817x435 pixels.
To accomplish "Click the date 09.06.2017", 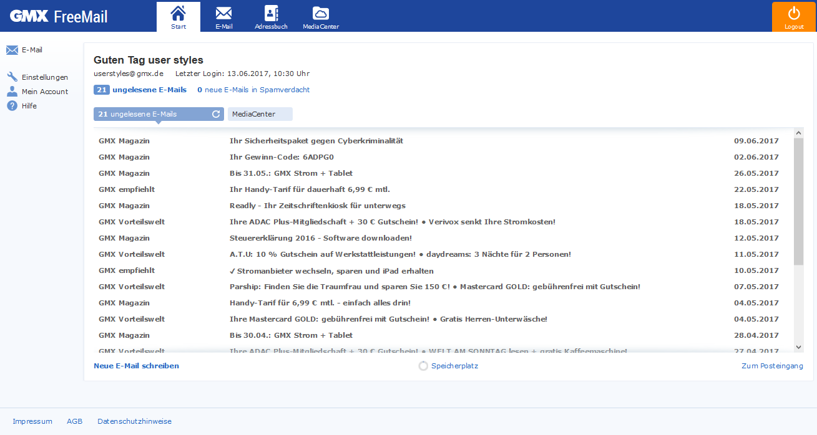I will 756,141.
